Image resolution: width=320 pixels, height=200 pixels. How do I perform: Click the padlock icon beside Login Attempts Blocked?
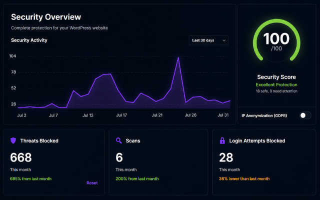point(222,140)
